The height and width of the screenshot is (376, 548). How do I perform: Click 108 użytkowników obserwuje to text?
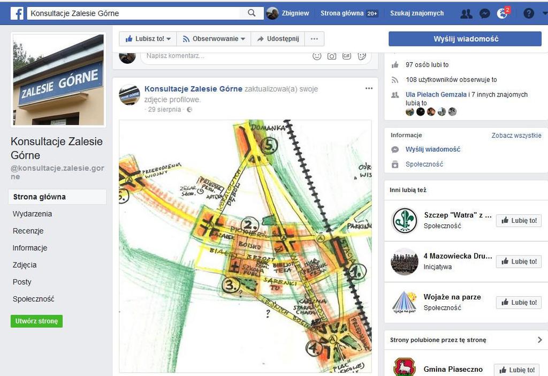451,80
